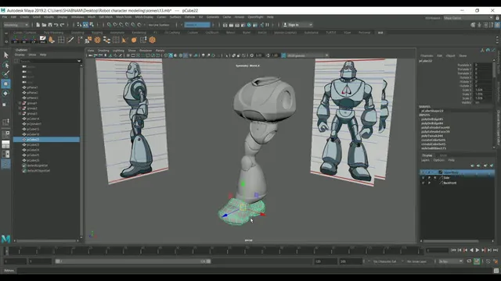This screenshot has width=501, height=281.
Task: Toggle playback P of Backfront layer
Action: [x=429, y=183]
